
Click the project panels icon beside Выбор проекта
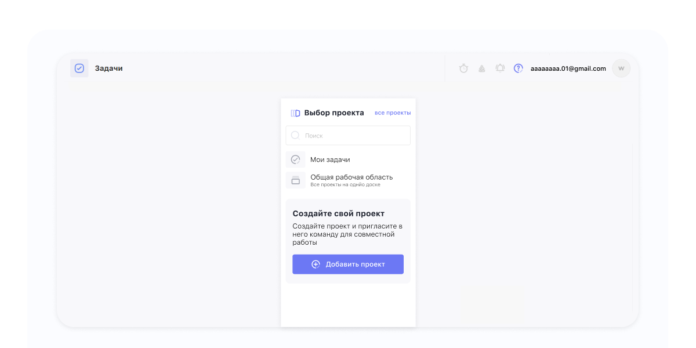(x=295, y=113)
